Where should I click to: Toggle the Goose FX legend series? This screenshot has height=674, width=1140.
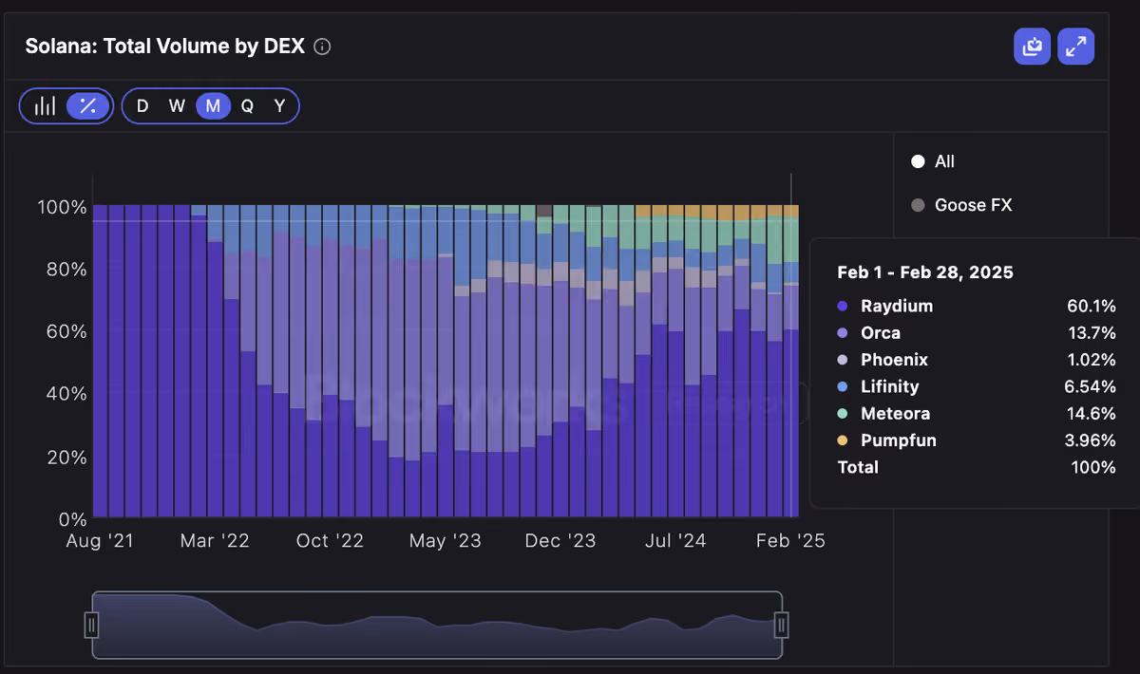pyautogui.click(x=961, y=205)
